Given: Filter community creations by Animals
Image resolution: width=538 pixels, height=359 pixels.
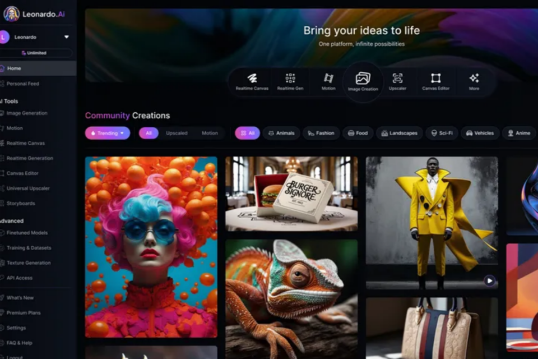Looking at the screenshot, I should (281, 133).
